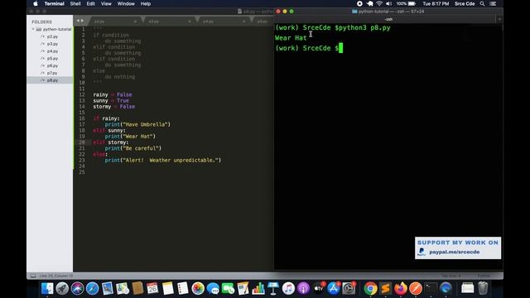Open Trash in the dock
Image resolution: width=530 pixels, height=298 pixels.
(483, 288)
